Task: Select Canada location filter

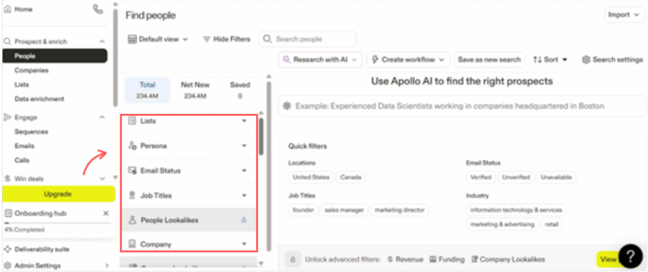Action: [x=351, y=177]
